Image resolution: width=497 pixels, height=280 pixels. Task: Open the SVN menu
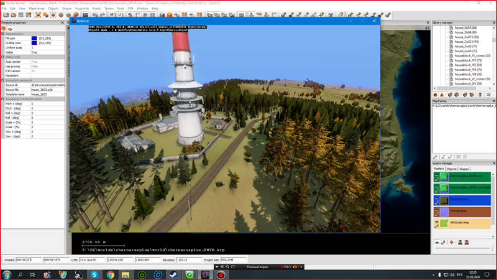[130, 9]
